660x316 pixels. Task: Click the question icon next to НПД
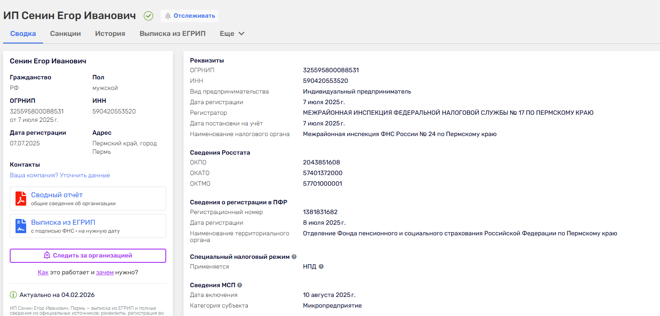[x=321, y=267]
